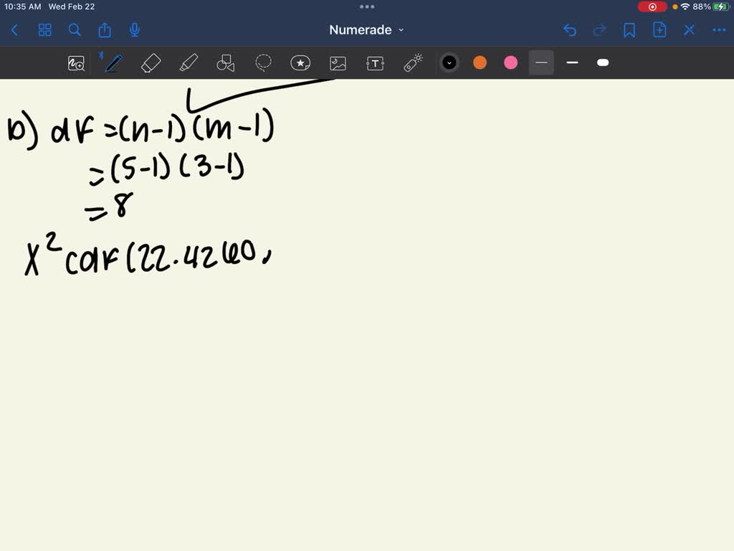Select the eraser tool
The height and width of the screenshot is (551, 734).
coord(151,62)
